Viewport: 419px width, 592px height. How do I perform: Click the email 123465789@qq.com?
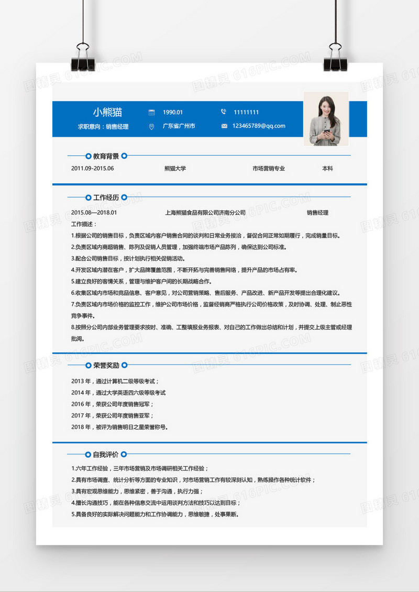[x=259, y=126]
